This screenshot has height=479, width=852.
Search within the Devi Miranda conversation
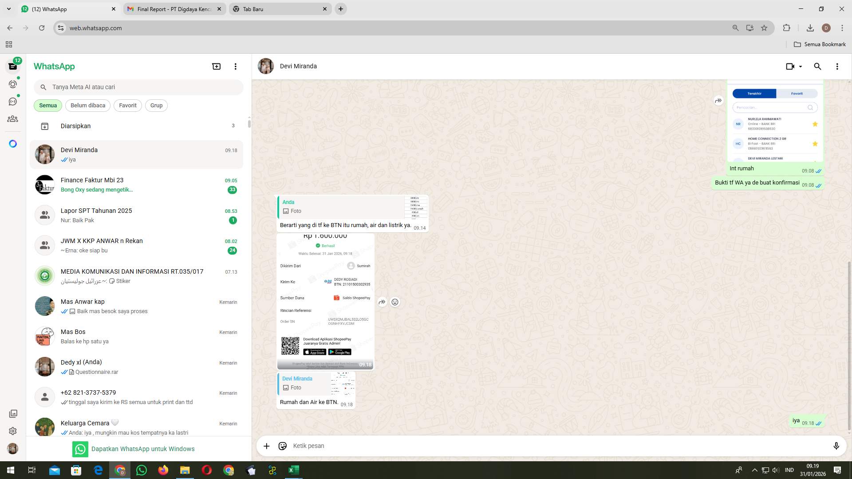click(817, 66)
